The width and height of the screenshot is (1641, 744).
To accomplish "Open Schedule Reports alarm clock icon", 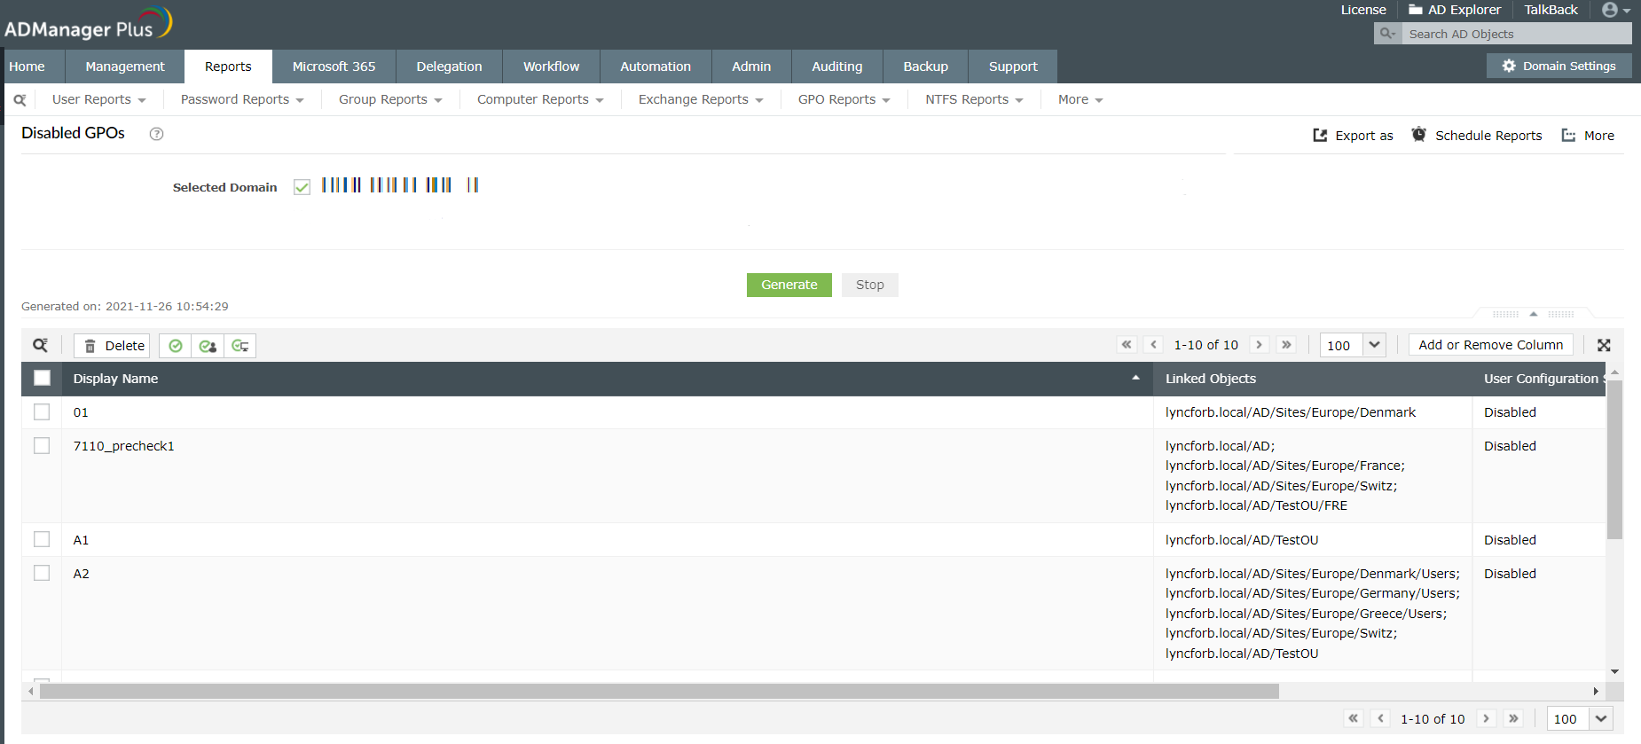I will point(1419,135).
